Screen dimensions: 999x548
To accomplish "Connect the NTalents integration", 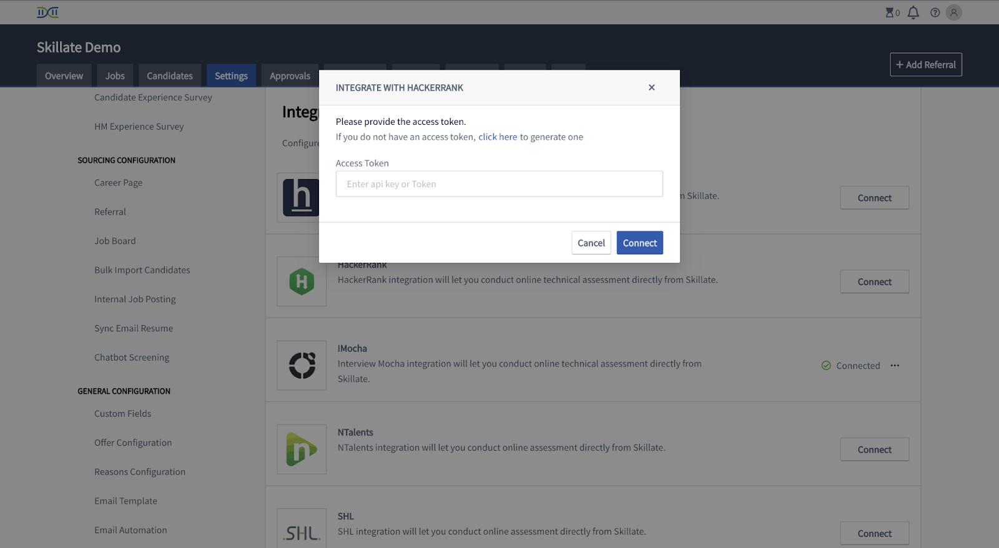I will (874, 449).
